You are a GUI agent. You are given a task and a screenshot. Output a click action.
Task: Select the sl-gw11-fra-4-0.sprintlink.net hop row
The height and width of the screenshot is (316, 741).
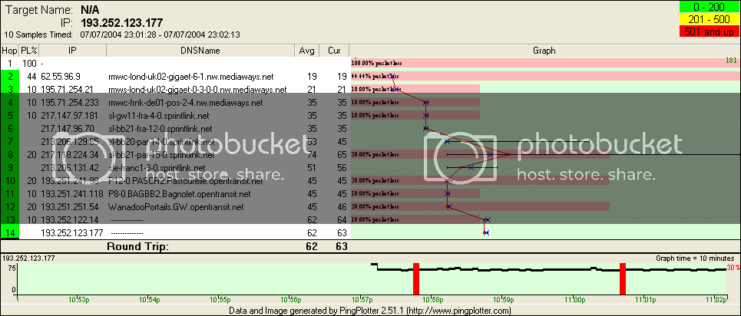[154, 115]
